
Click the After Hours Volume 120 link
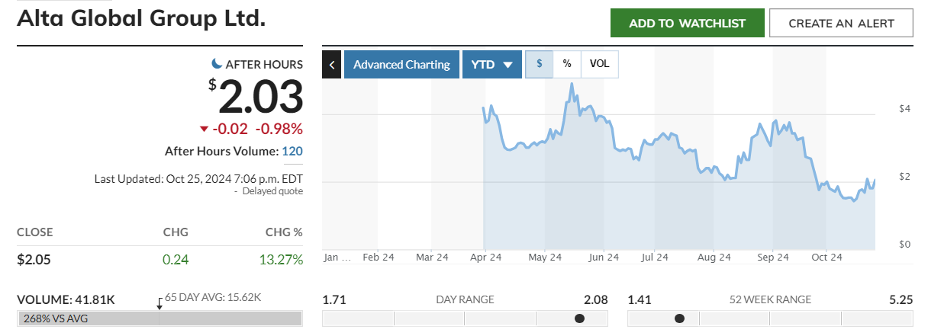(x=292, y=151)
